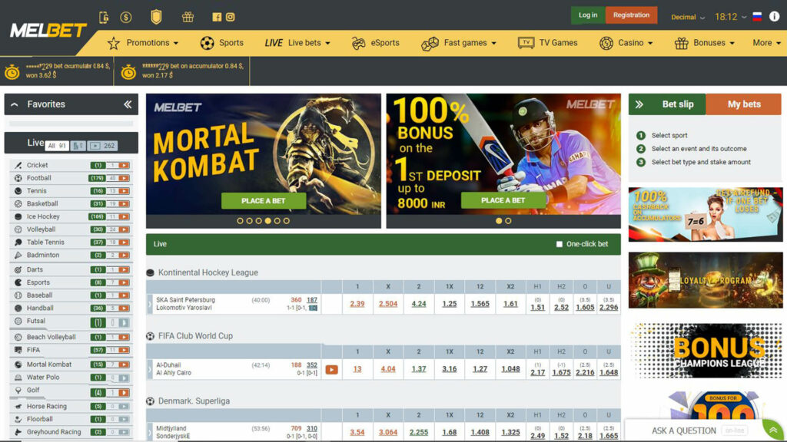
Task: Play Al-Duhail match video stream
Action: pyautogui.click(x=331, y=370)
